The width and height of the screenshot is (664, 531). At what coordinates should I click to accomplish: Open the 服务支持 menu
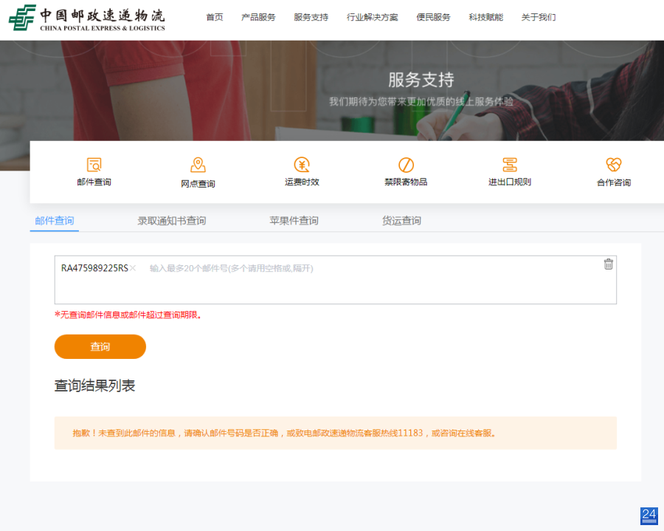tap(311, 18)
